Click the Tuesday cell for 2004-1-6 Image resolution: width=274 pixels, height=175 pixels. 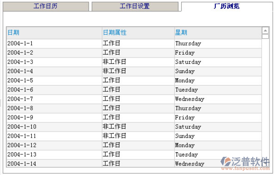pyautogui.click(x=186, y=90)
